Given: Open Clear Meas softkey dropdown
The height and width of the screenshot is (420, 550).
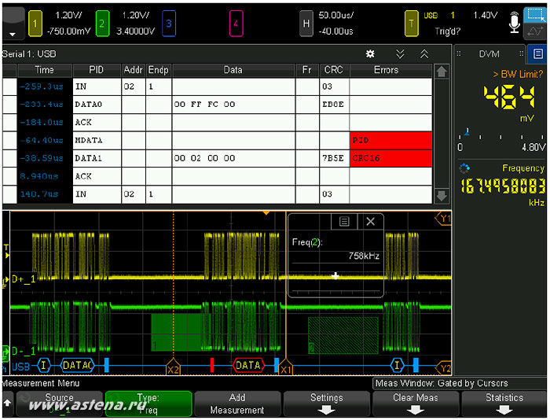Looking at the screenshot, I should [x=416, y=403].
